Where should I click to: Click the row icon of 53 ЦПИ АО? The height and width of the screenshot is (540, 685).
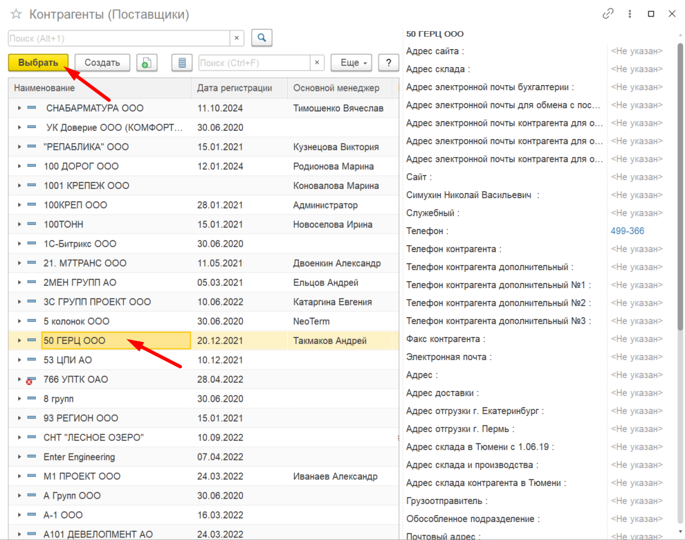click(x=32, y=359)
